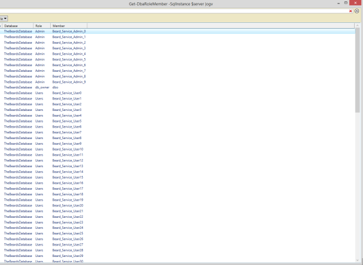Select member Beard_Service_Admin_7
This screenshot has height=265, width=363.
[69, 71]
